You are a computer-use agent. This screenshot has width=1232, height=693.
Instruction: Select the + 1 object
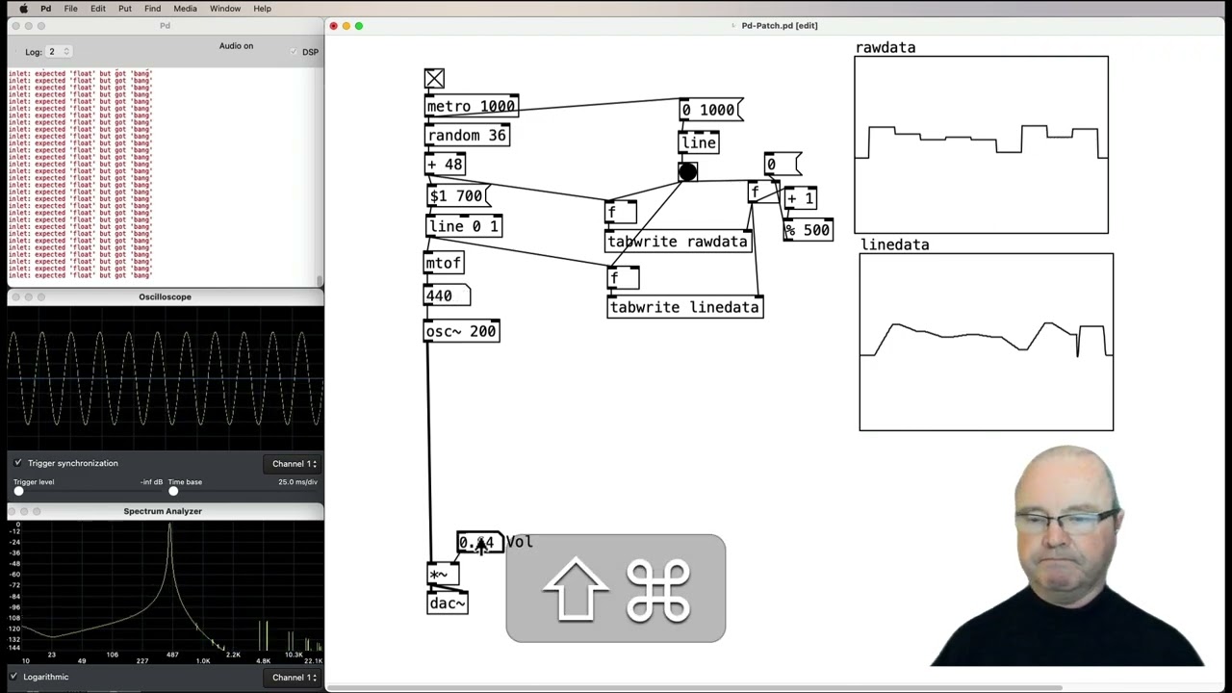click(801, 198)
